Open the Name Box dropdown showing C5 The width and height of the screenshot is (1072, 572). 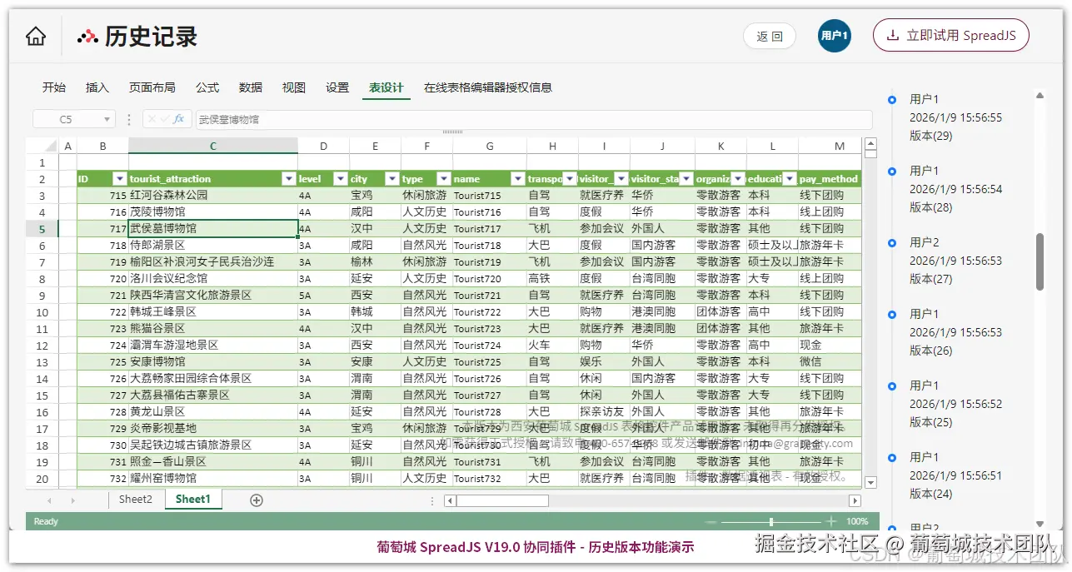click(x=108, y=119)
